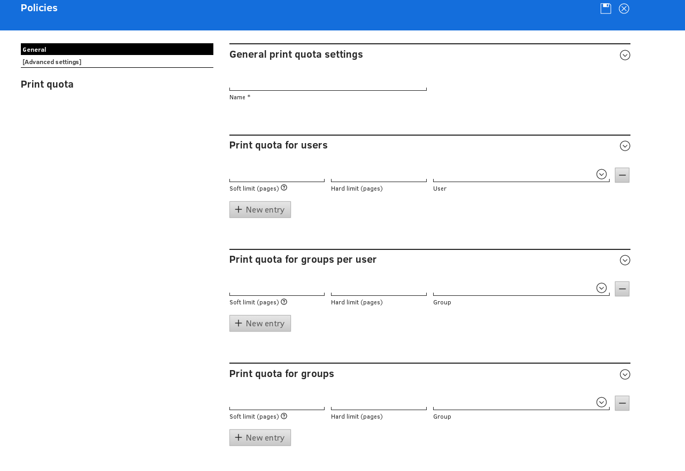Screen dimensions: 685x471
Task: Click the Name input field
Action: tap(328, 84)
